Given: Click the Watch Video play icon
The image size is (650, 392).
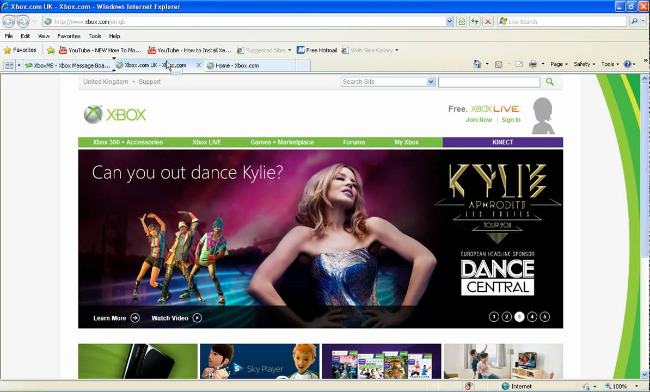Looking at the screenshot, I should [197, 318].
